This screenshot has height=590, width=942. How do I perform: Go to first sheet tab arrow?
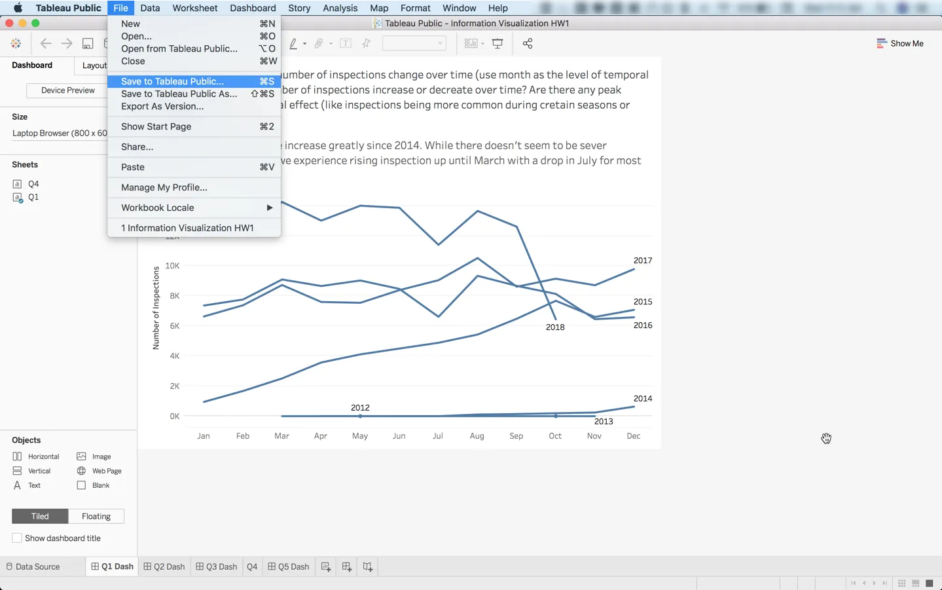point(853,583)
